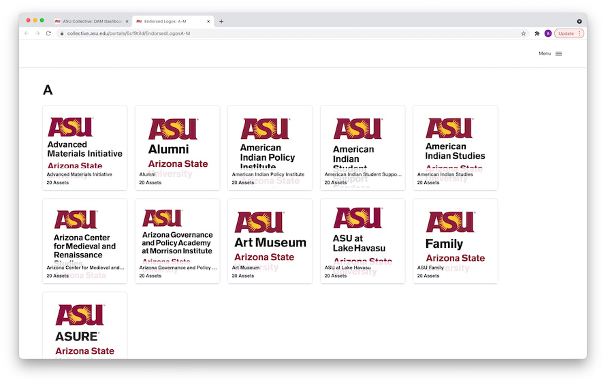Screen dimensions: 606x384
Task: Open American Indian Studies logo card
Action: tap(456, 148)
